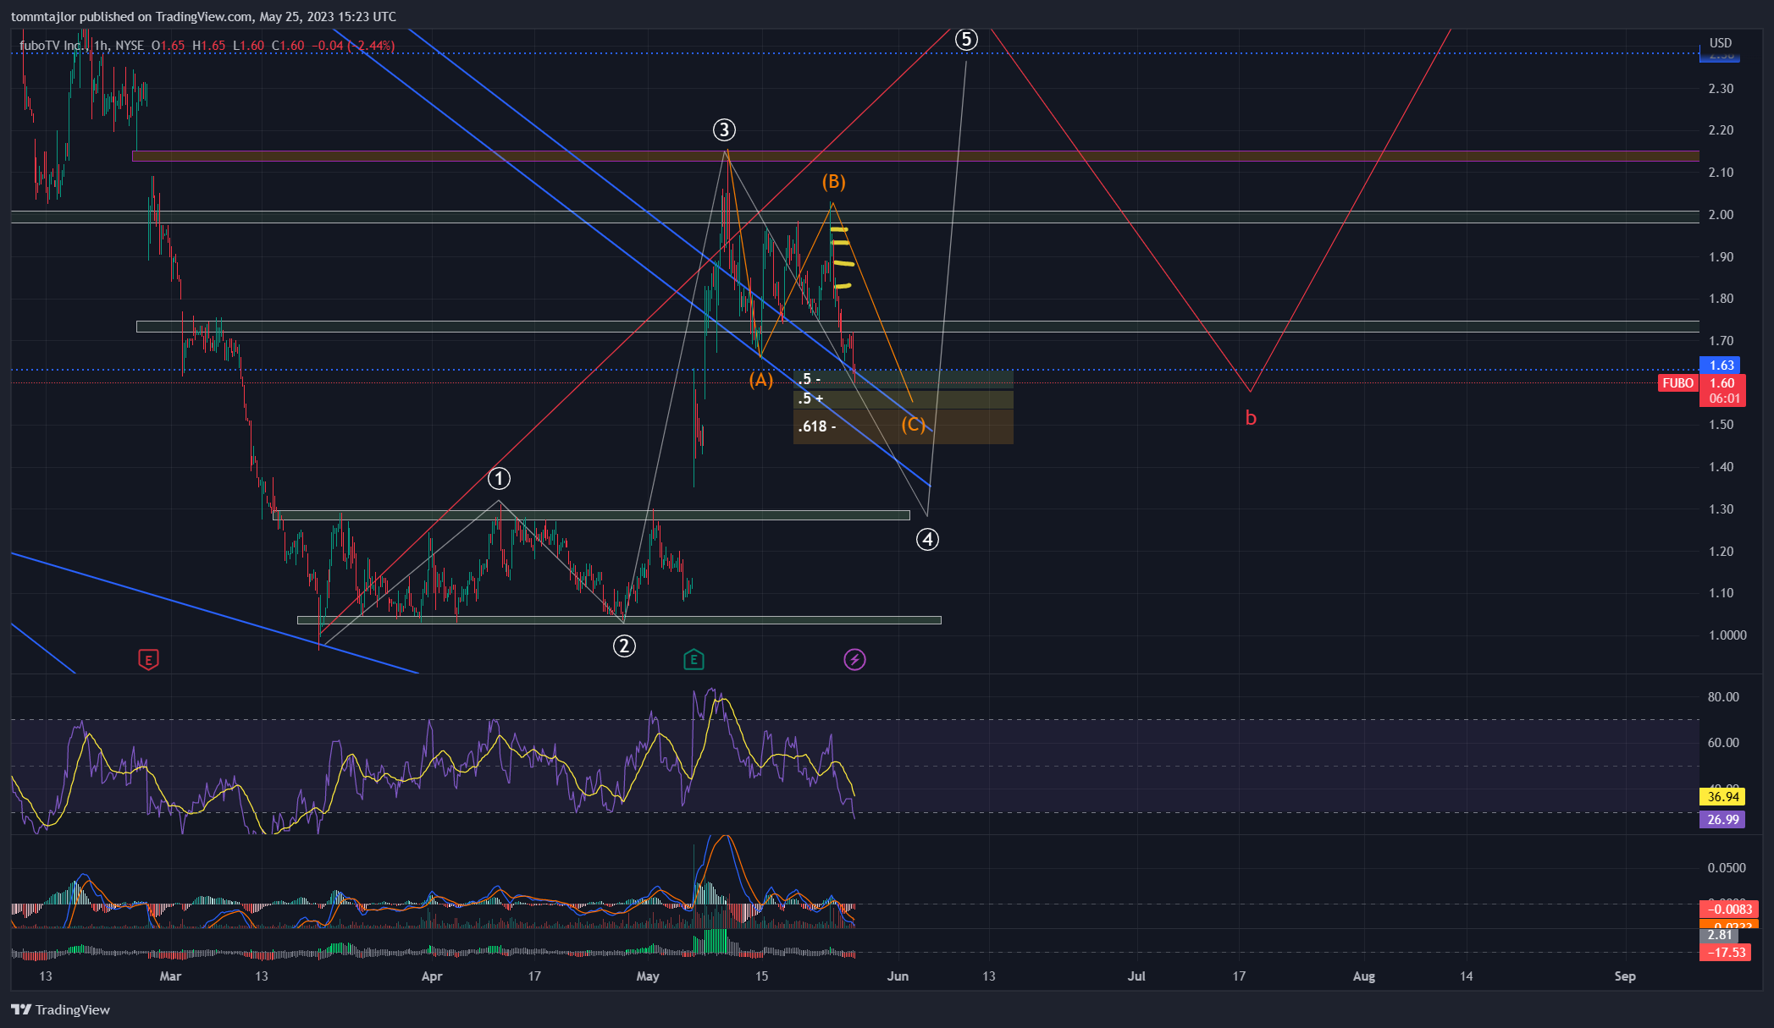This screenshot has height=1028, width=1774.
Task: Click the Sep date on time axis
Action: [1625, 976]
